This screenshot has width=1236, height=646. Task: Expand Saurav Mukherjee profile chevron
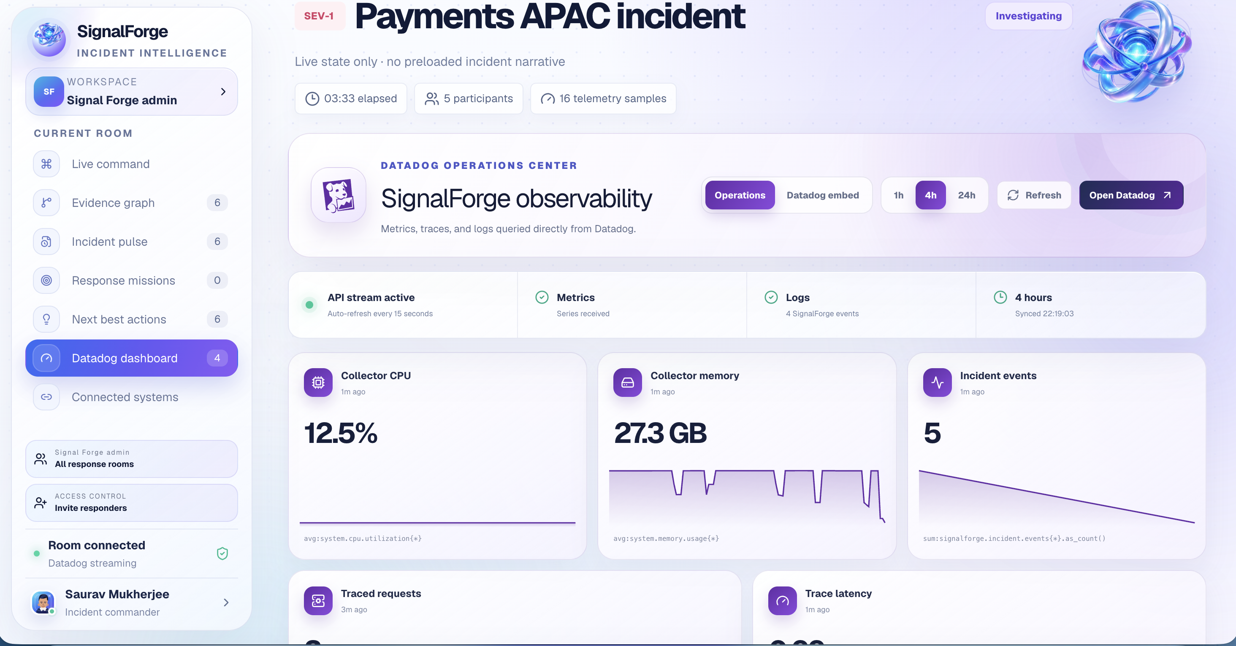(226, 603)
